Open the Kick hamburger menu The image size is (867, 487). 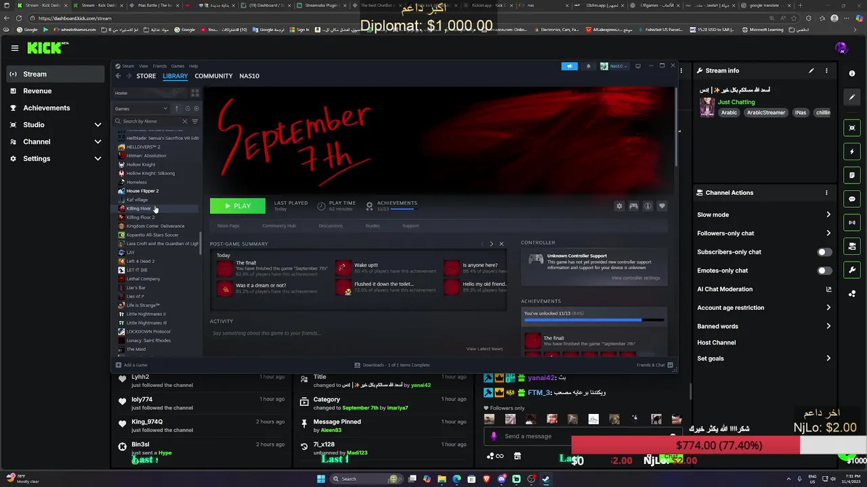pos(14,48)
